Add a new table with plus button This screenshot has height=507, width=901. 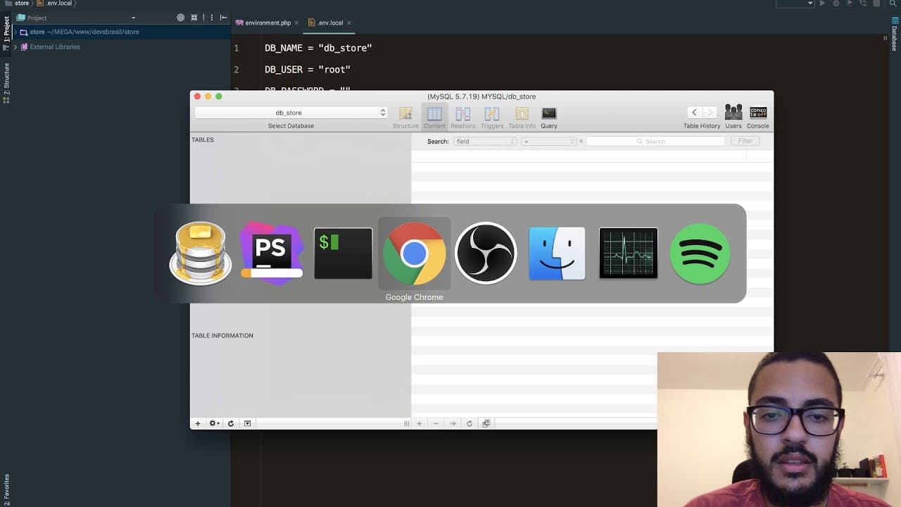point(198,423)
